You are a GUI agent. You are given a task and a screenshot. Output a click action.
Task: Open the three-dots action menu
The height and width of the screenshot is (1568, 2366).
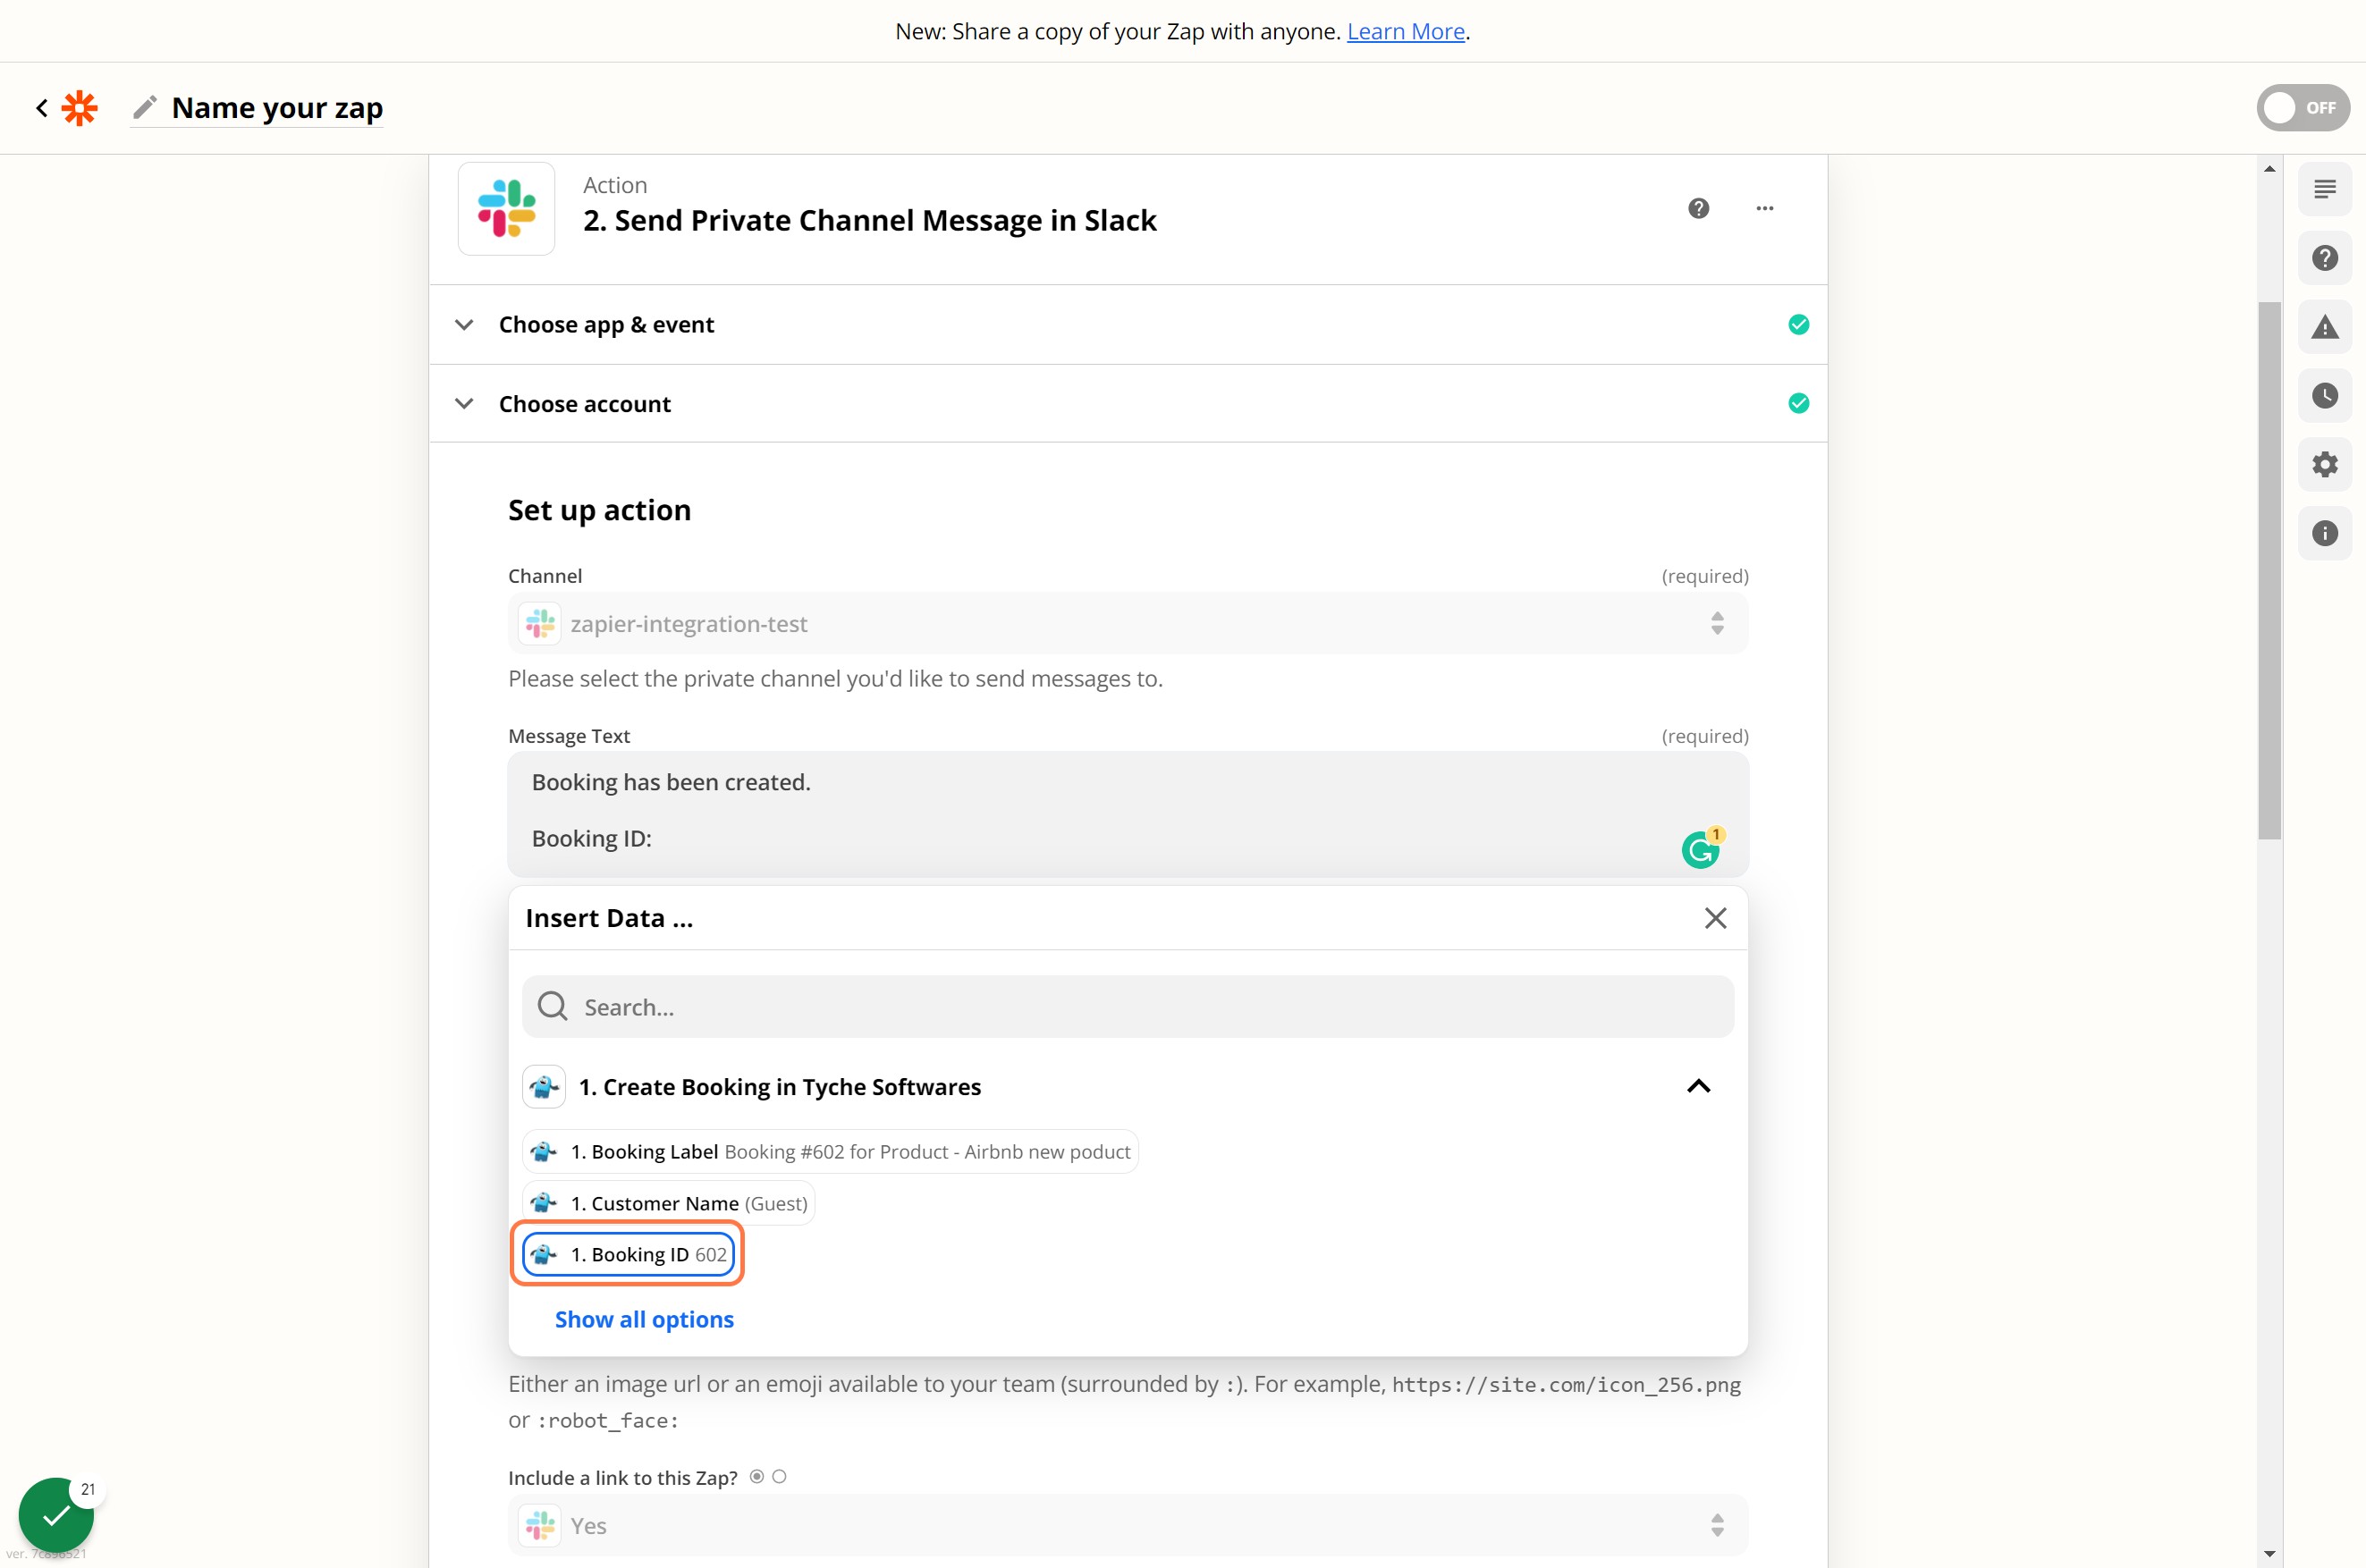point(1765,208)
